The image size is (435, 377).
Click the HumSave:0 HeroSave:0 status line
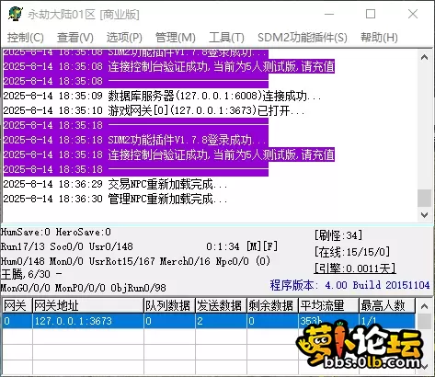click(56, 232)
